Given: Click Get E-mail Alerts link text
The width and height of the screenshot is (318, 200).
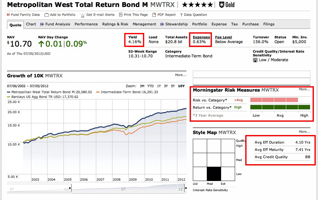Looking at the screenshot, I should coord(100,15).
